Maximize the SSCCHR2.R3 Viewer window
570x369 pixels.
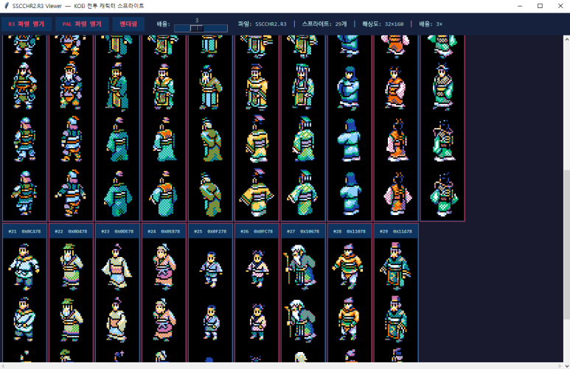[541, 6]
